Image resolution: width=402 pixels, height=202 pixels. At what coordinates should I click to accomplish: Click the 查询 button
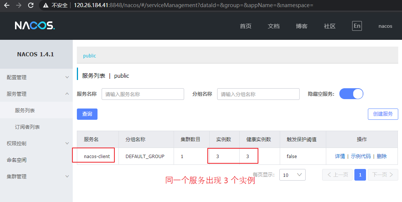[x=87, y=114]
